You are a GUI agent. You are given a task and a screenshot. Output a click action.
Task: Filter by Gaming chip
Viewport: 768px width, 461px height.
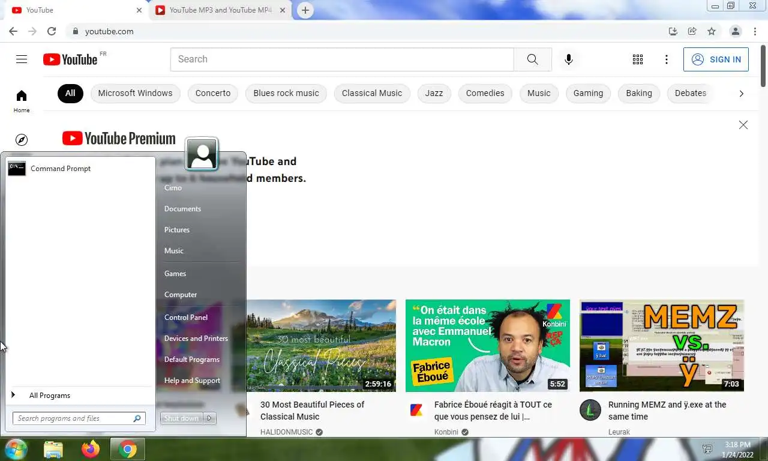[588, 93]
